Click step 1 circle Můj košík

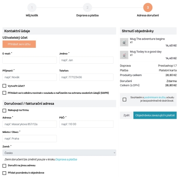click(32, 8)
